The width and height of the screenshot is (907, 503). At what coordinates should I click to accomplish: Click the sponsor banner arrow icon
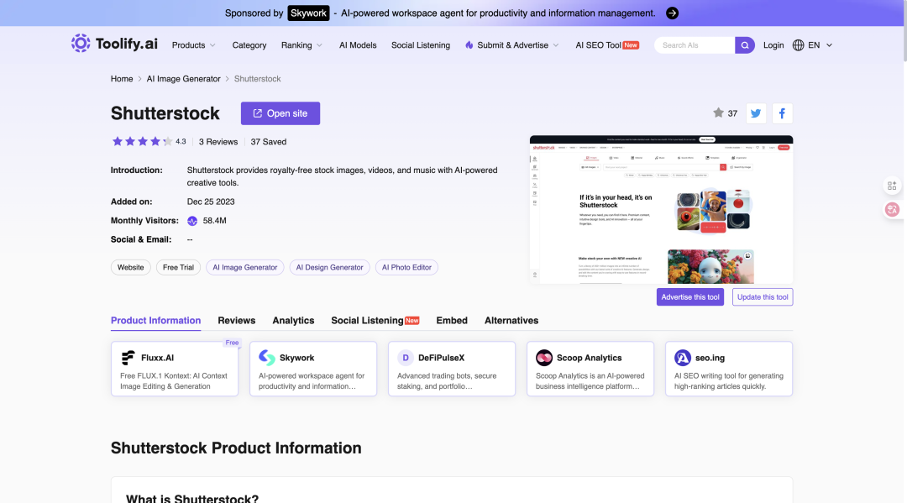click(672, 13)
